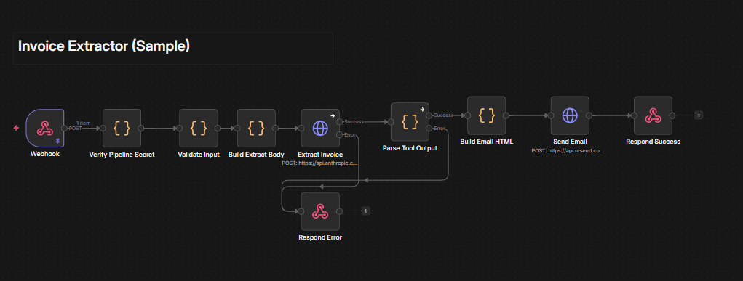The width and height of the screenshot is (743, 281).
Task: Click the "Build Email HTML" label
Action: coord(487,142)
